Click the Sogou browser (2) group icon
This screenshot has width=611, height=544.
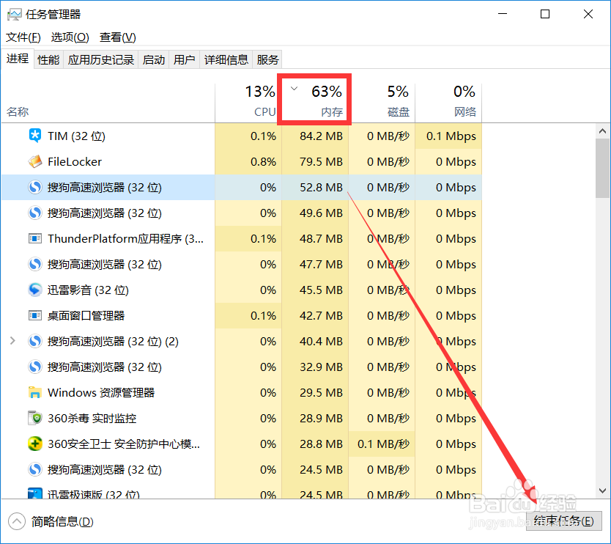(35, 341)
